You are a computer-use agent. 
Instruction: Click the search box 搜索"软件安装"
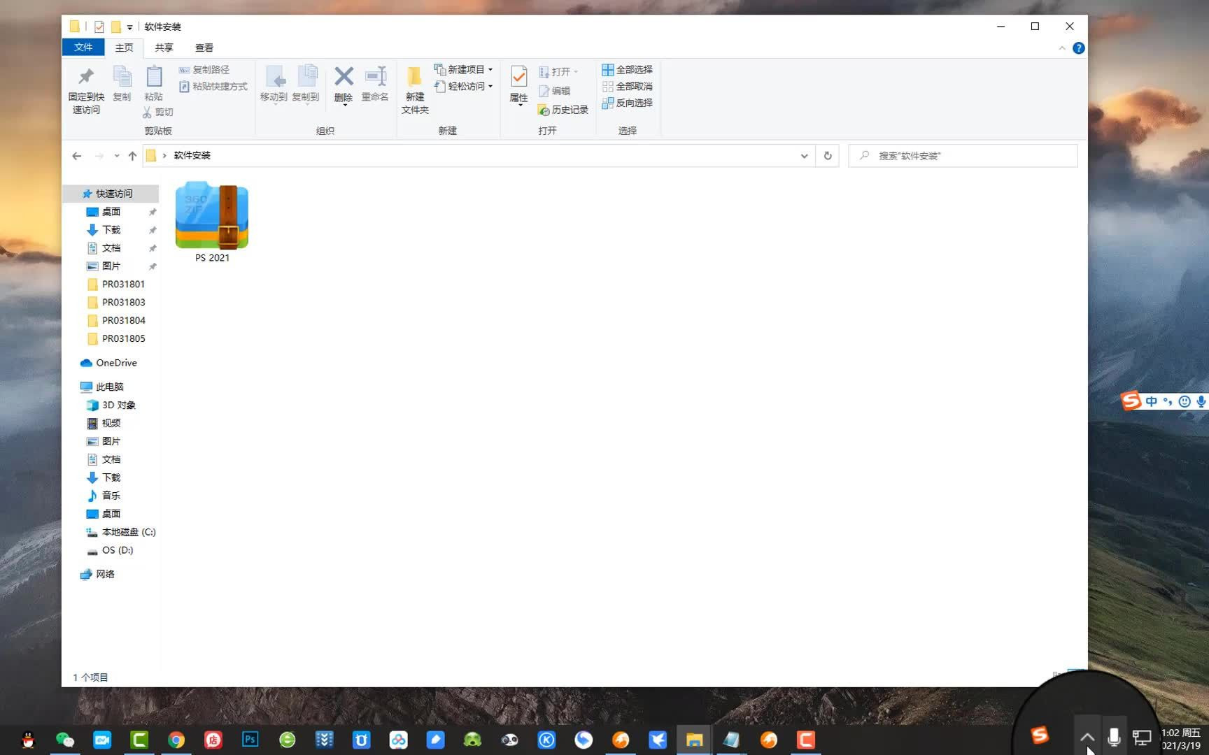point(963,156)
